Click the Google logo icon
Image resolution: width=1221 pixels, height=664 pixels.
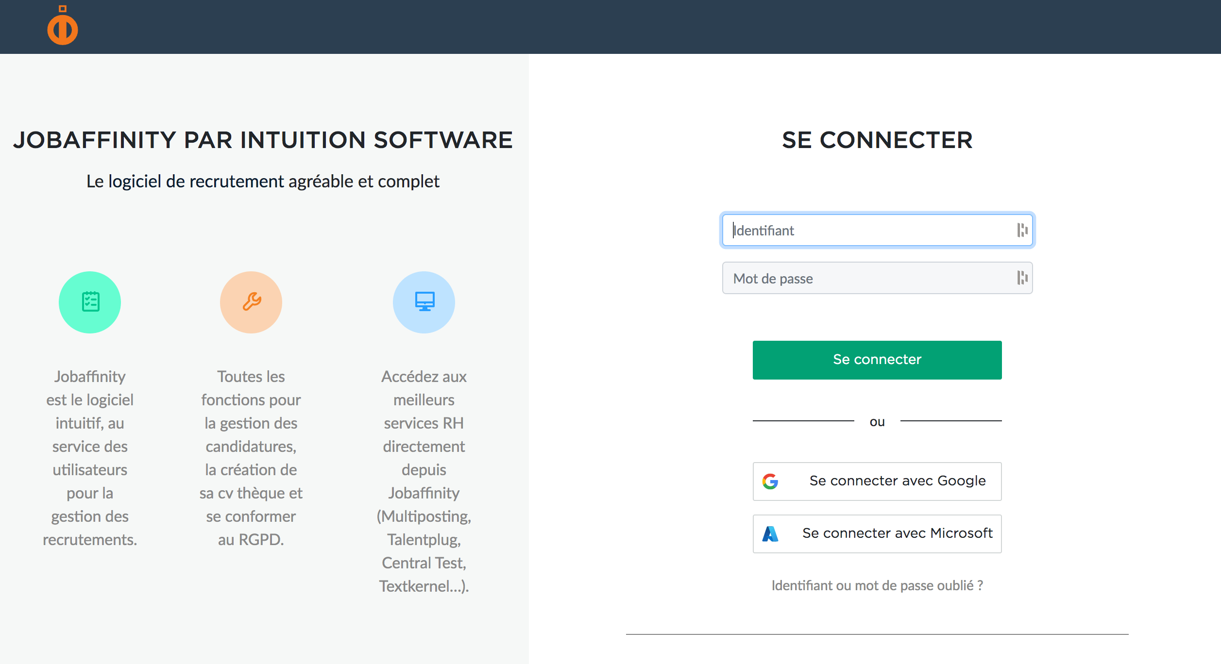pos(770,481)
